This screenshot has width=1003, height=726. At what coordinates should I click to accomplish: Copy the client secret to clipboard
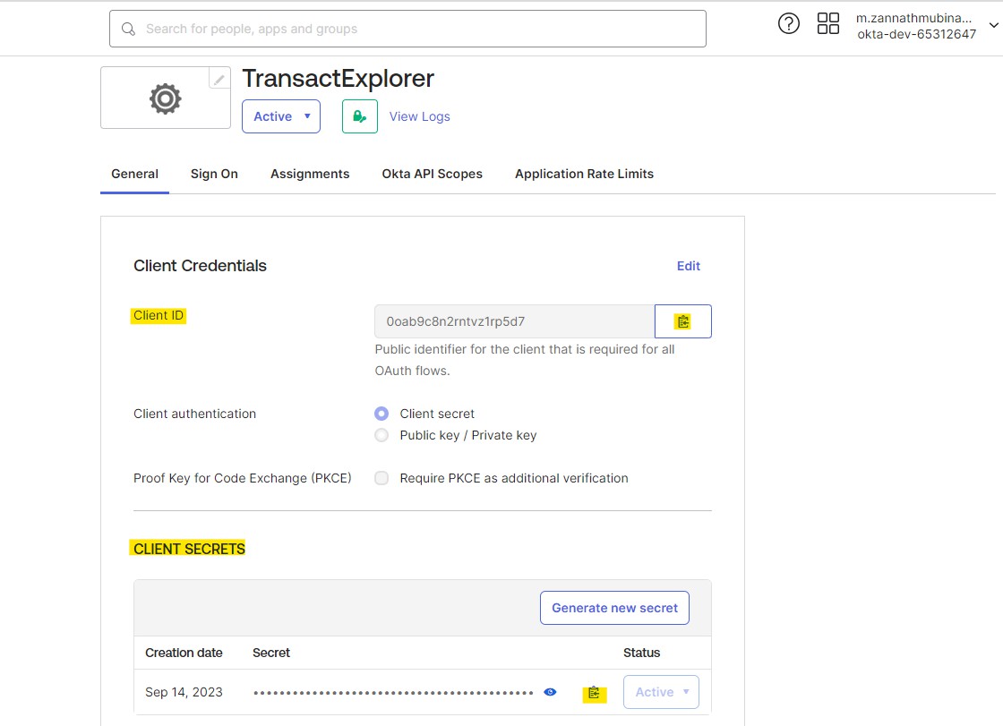coord(594,693)
